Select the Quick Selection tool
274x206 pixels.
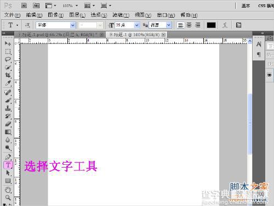click(8, 68)
